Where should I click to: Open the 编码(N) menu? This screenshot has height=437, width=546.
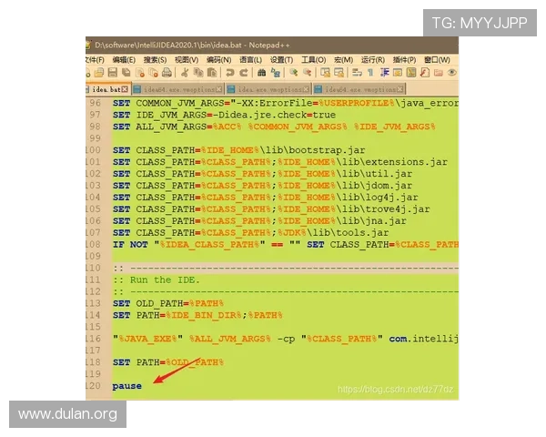[x=218, y=60]
